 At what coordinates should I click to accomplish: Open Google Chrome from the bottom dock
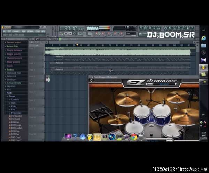click(x=134, y=137)
